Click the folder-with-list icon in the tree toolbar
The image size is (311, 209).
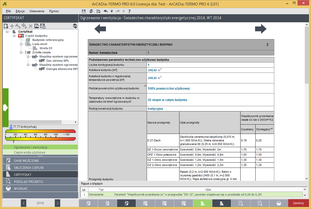37,26
